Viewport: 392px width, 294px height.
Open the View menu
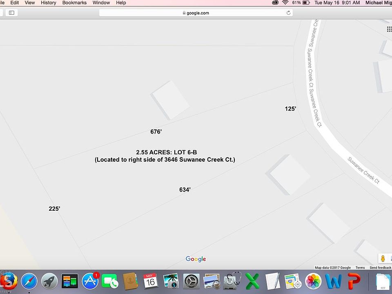click(30, 3)
